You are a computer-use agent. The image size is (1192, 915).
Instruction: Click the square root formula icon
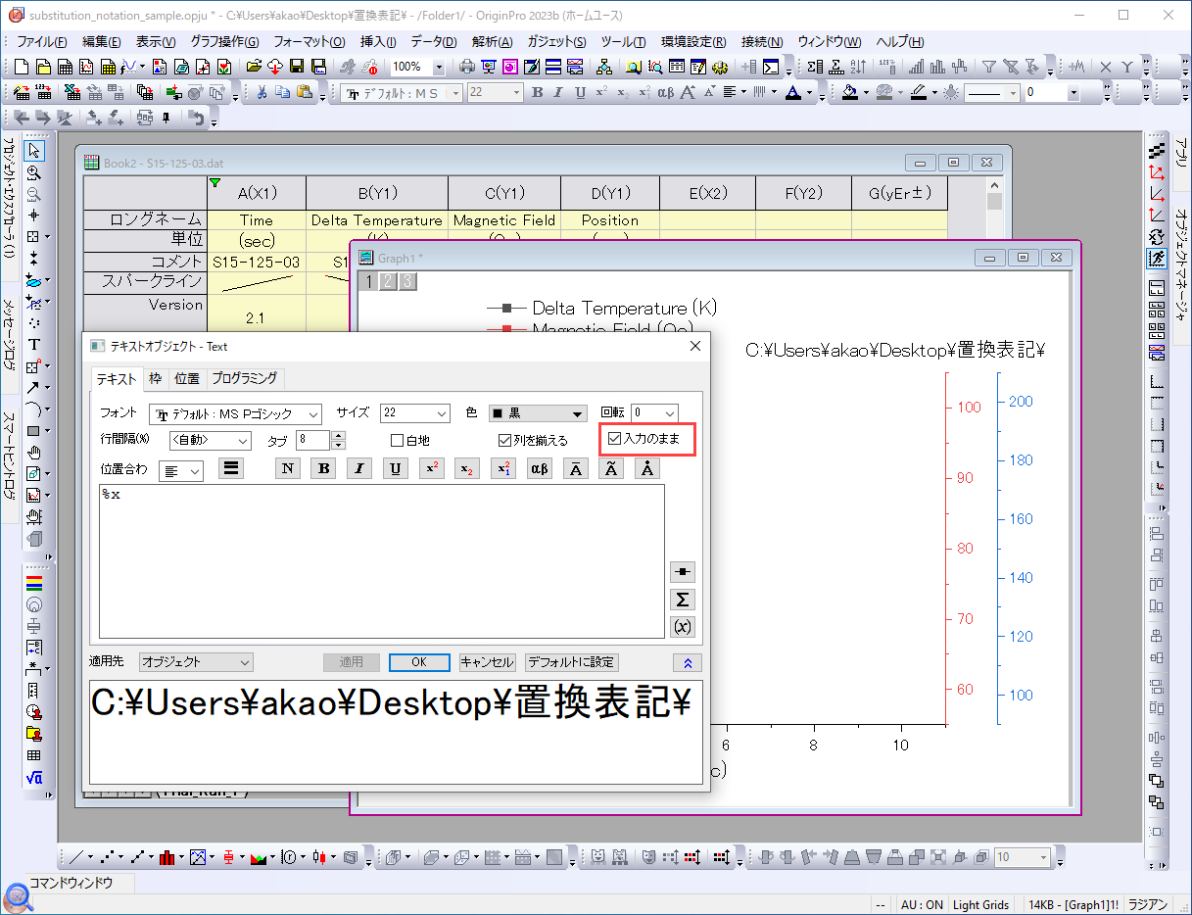coord(34,778)
